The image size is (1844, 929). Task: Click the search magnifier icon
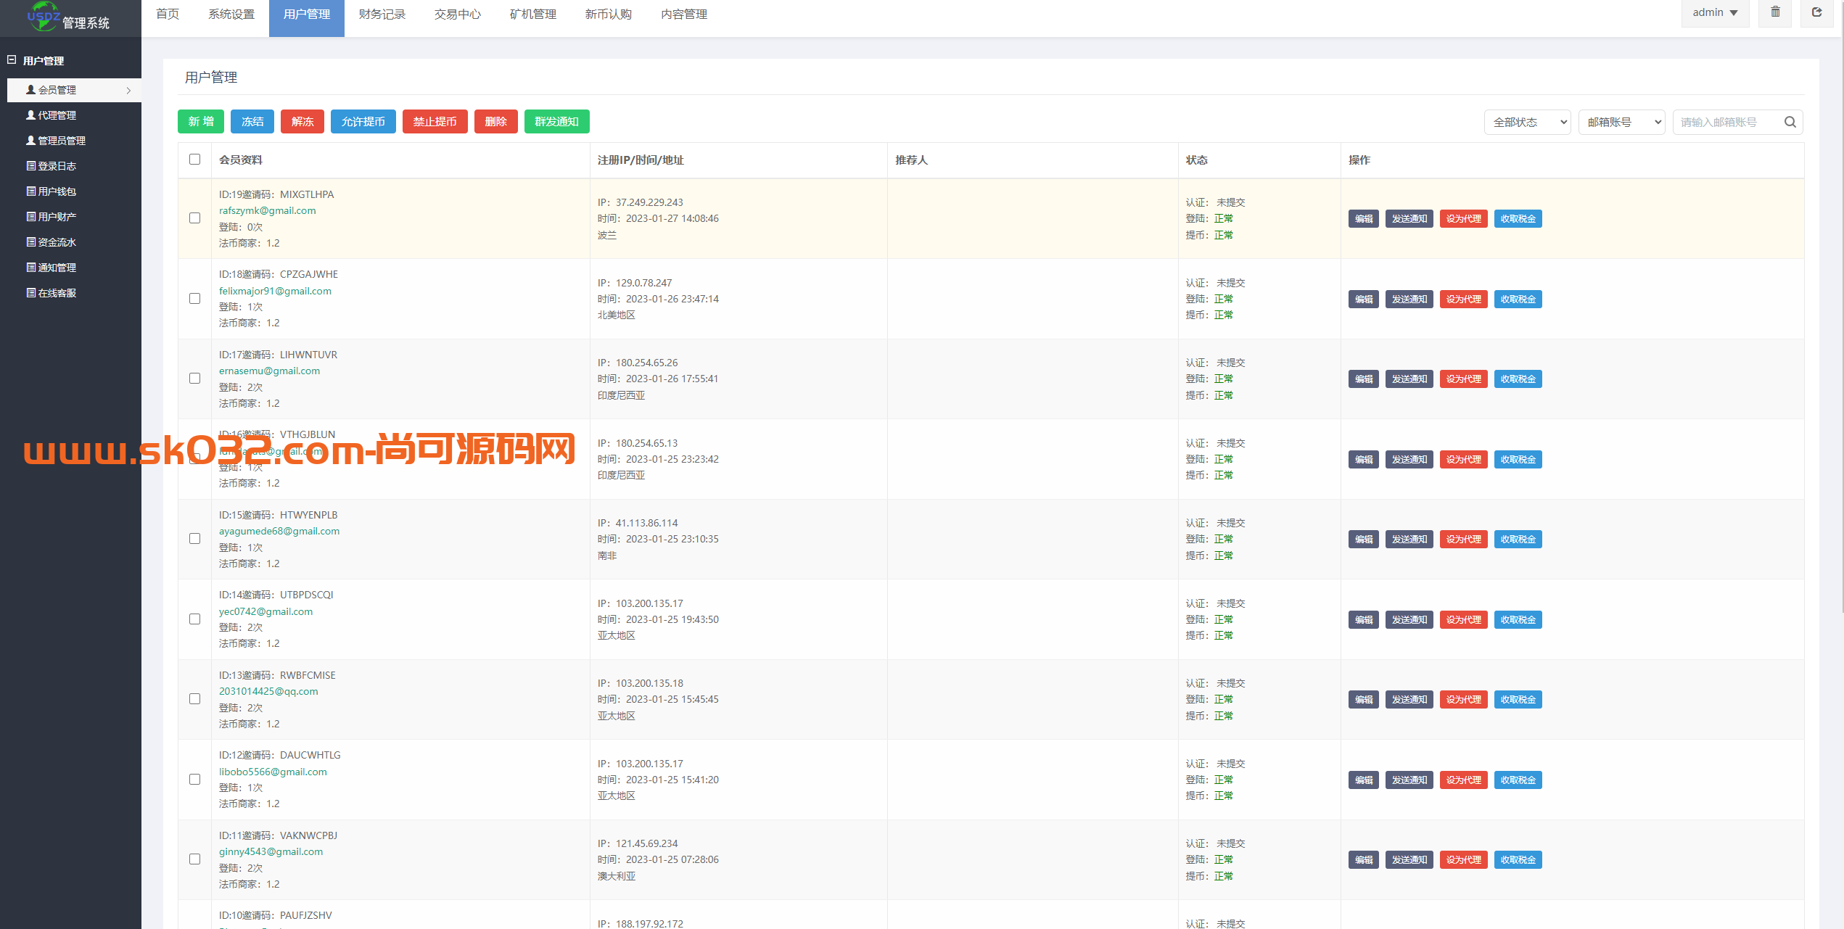(1790, 122)
